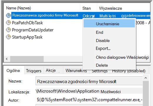The image size is (153, 106).
Task: Sort by the Stan column header
Action: click(87, 8)
